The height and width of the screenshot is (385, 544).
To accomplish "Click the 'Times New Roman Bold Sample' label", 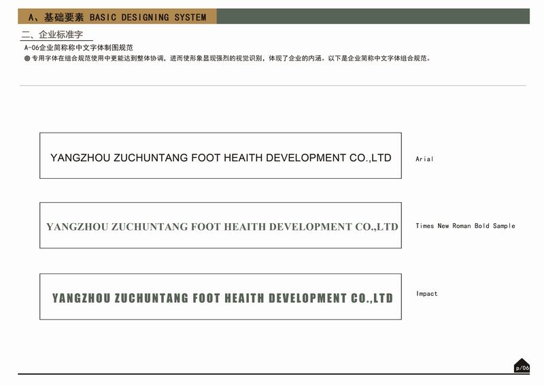I will 465,226.
